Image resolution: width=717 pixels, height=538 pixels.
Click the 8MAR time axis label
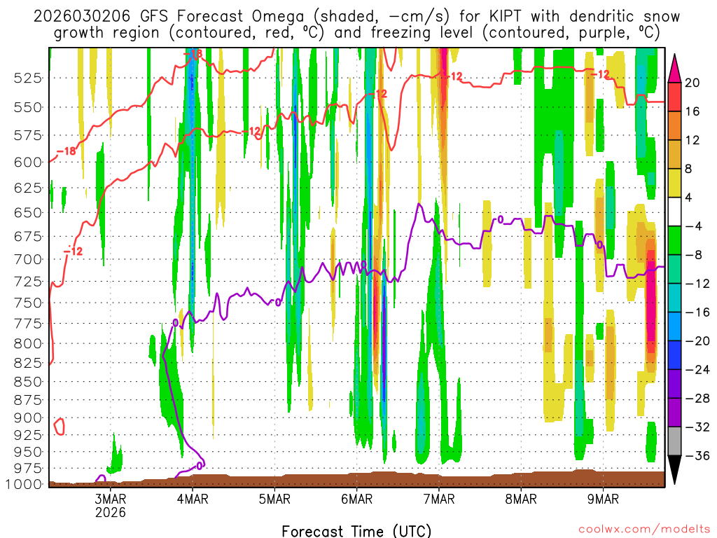[521, 499]
